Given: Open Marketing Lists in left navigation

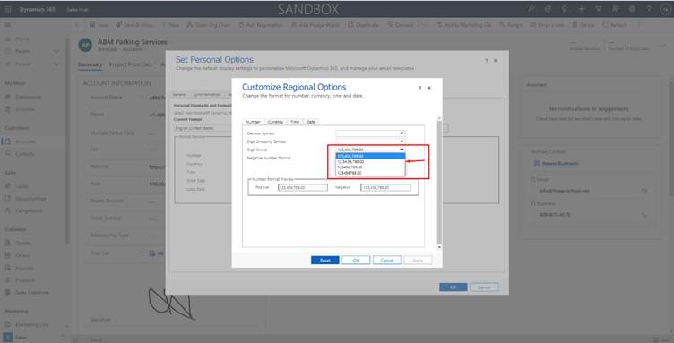Looking at the screenshot, I should (31, 325).
